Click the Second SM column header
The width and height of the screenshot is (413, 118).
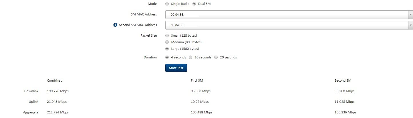coord(343,80)
